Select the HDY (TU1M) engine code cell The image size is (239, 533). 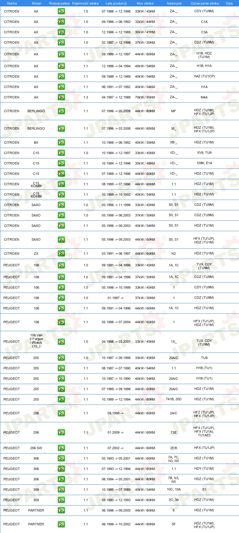click(204, 469)
